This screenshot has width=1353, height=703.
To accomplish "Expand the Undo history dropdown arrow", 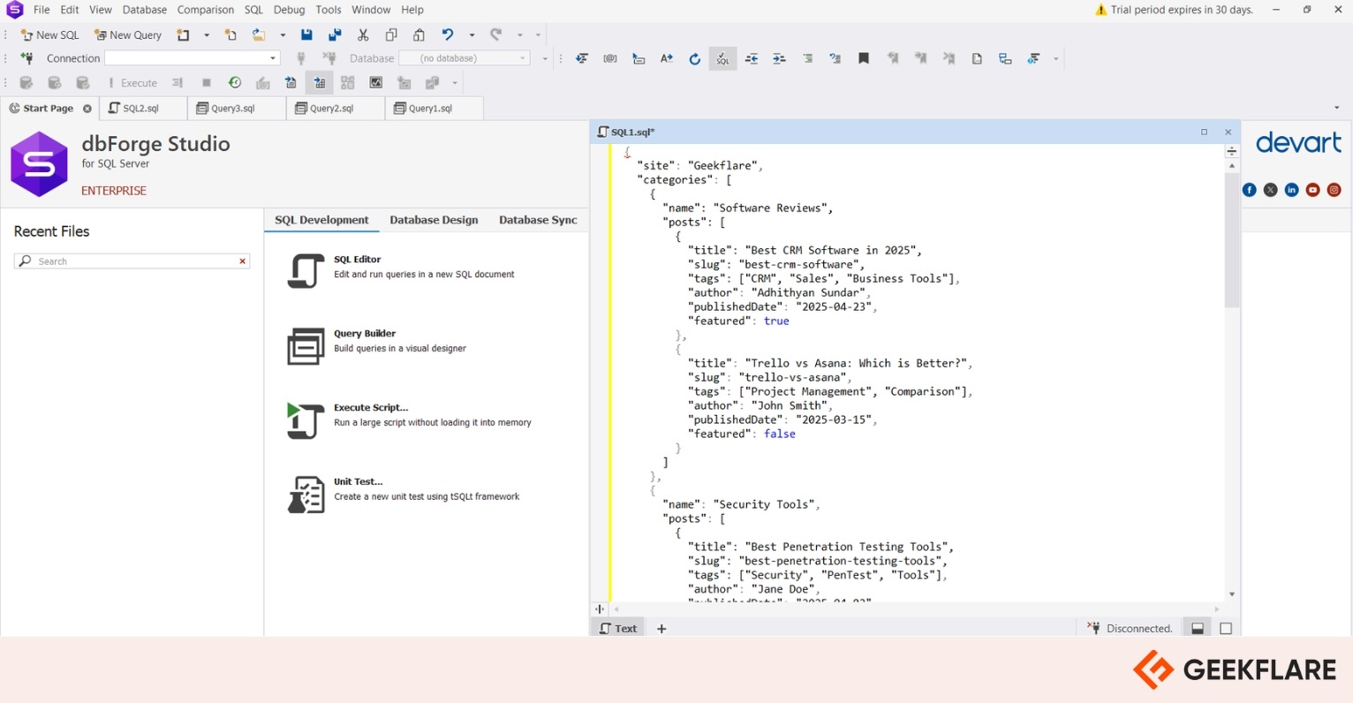I will pos(472,34).
